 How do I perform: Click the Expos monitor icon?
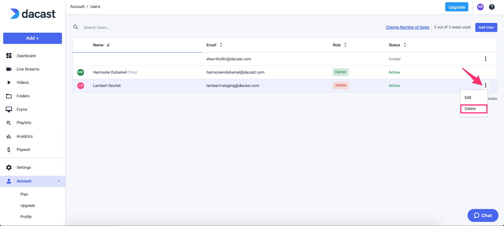click(9, 109)
